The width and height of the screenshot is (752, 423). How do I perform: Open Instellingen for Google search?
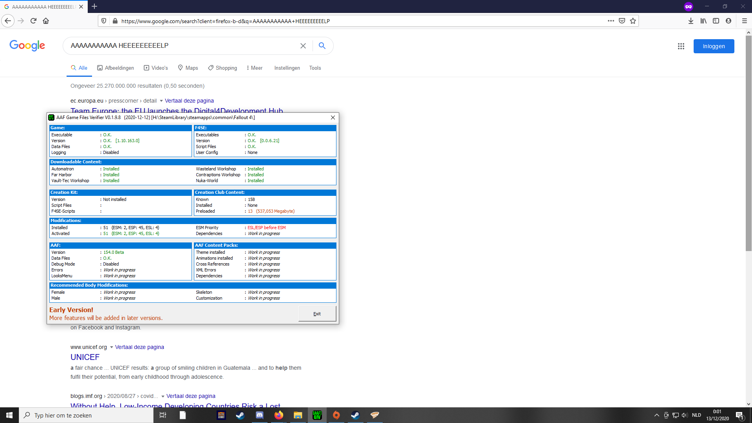[x=287, y=68]
